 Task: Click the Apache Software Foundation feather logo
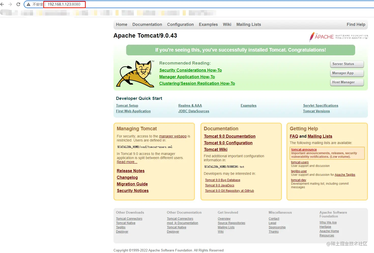click(338, 37)
